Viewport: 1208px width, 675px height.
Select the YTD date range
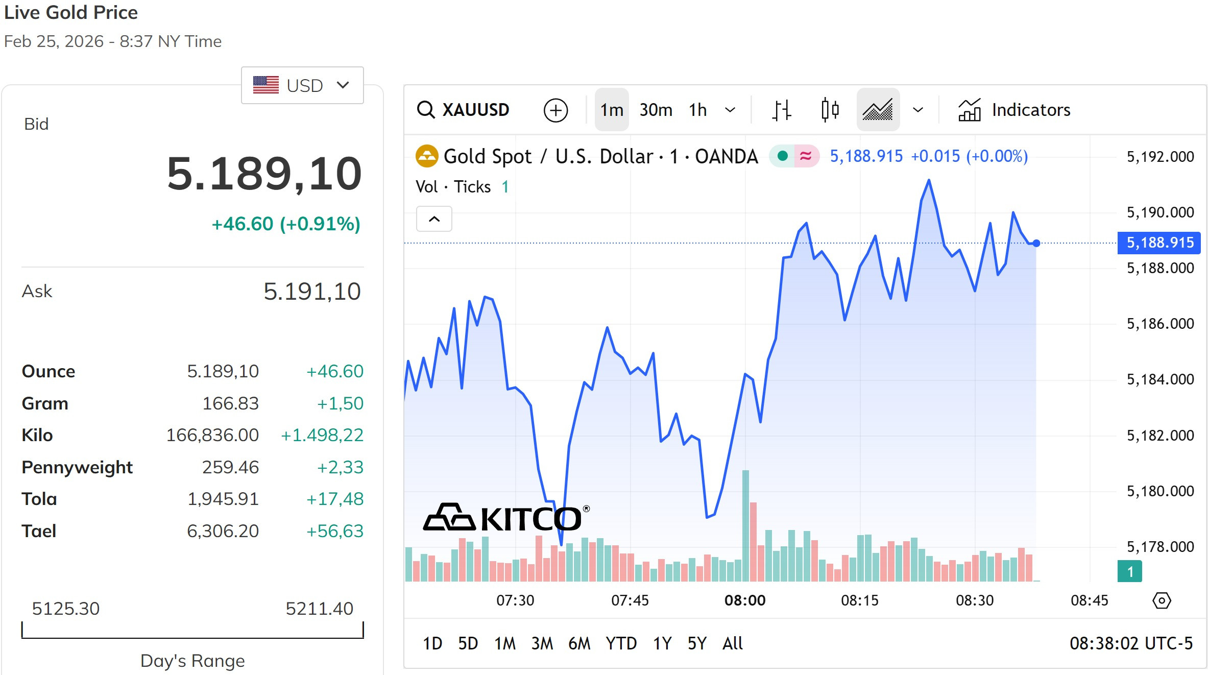point(621,643)
